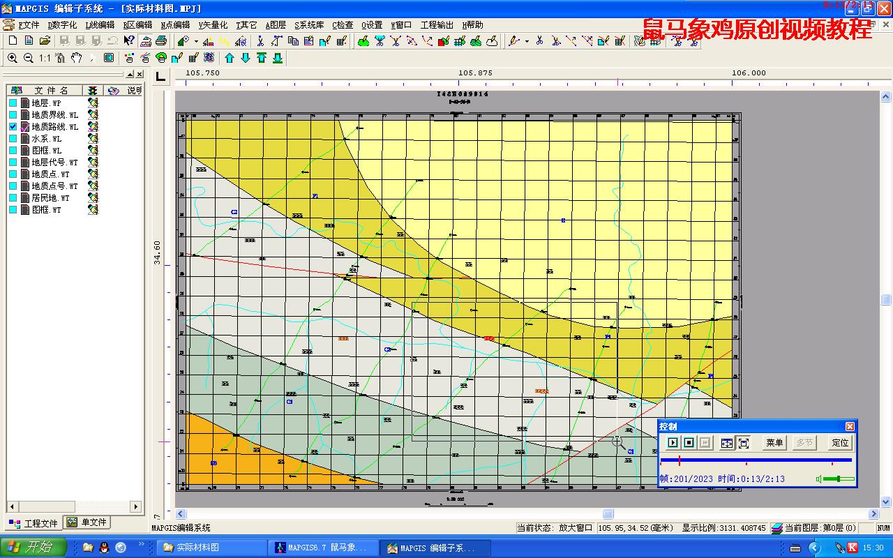Click the 菜单 button in control panel

tap(774, 443)
